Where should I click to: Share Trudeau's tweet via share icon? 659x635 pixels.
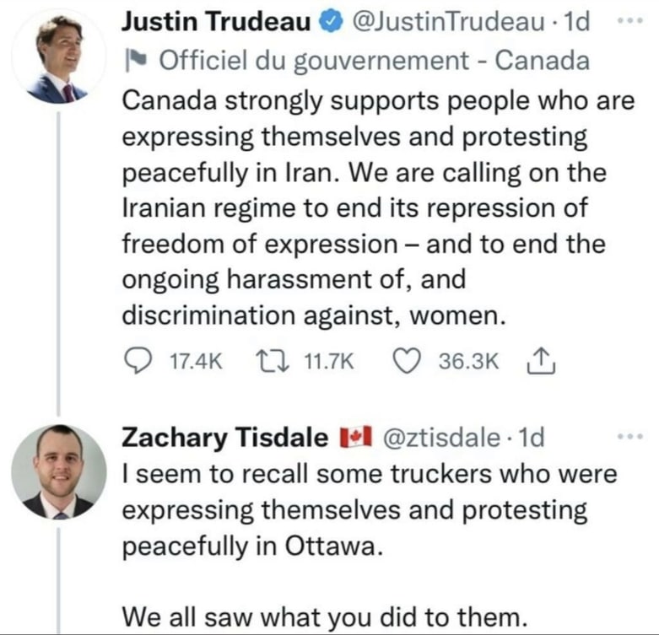(x=542, y=361)
